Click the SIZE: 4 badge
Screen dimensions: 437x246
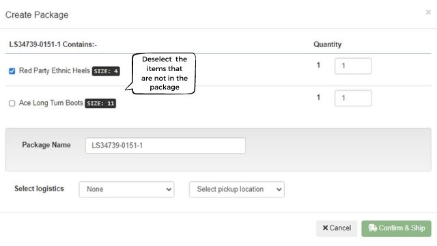(x=106, y=71)
